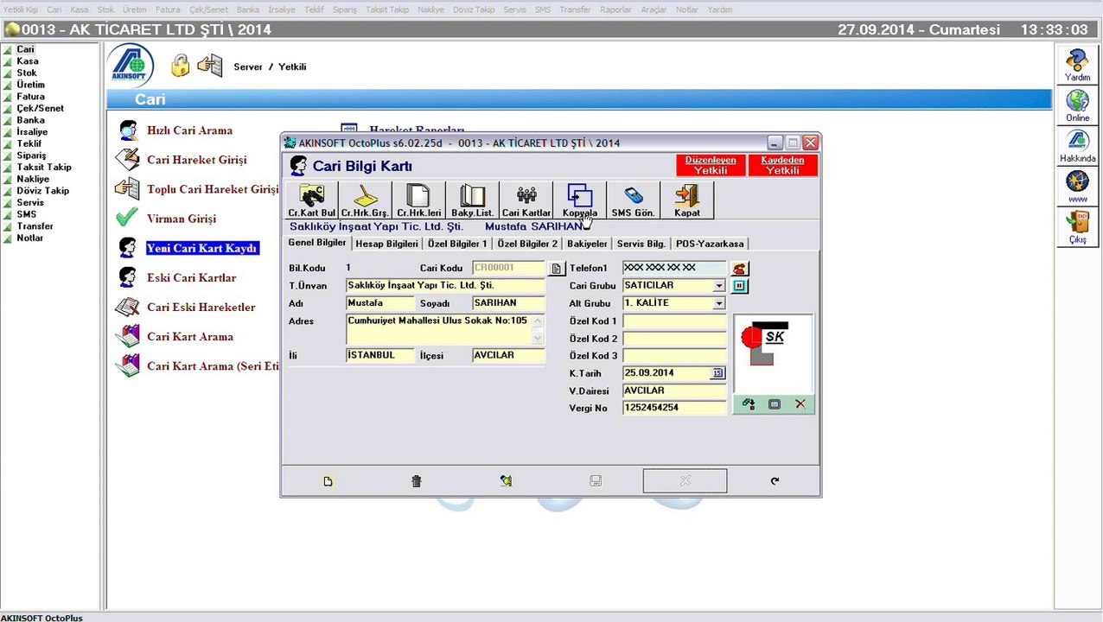
Task: Click frame view icon under company logo
Action: [x=775, y=404]
